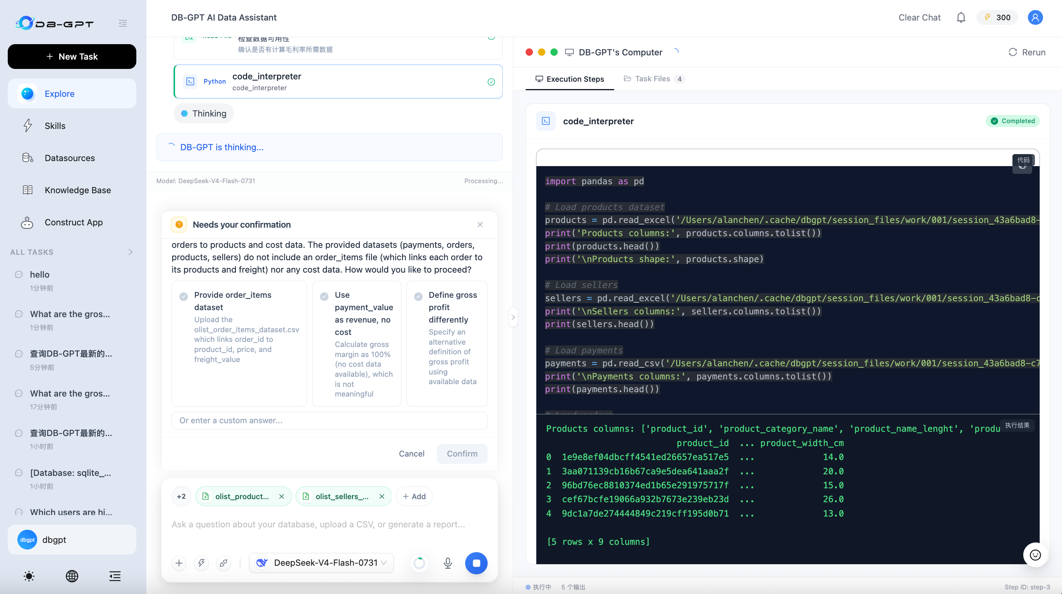Open the Knowledge Base section
Screen dimensions: 1062x594
point(72,190)
